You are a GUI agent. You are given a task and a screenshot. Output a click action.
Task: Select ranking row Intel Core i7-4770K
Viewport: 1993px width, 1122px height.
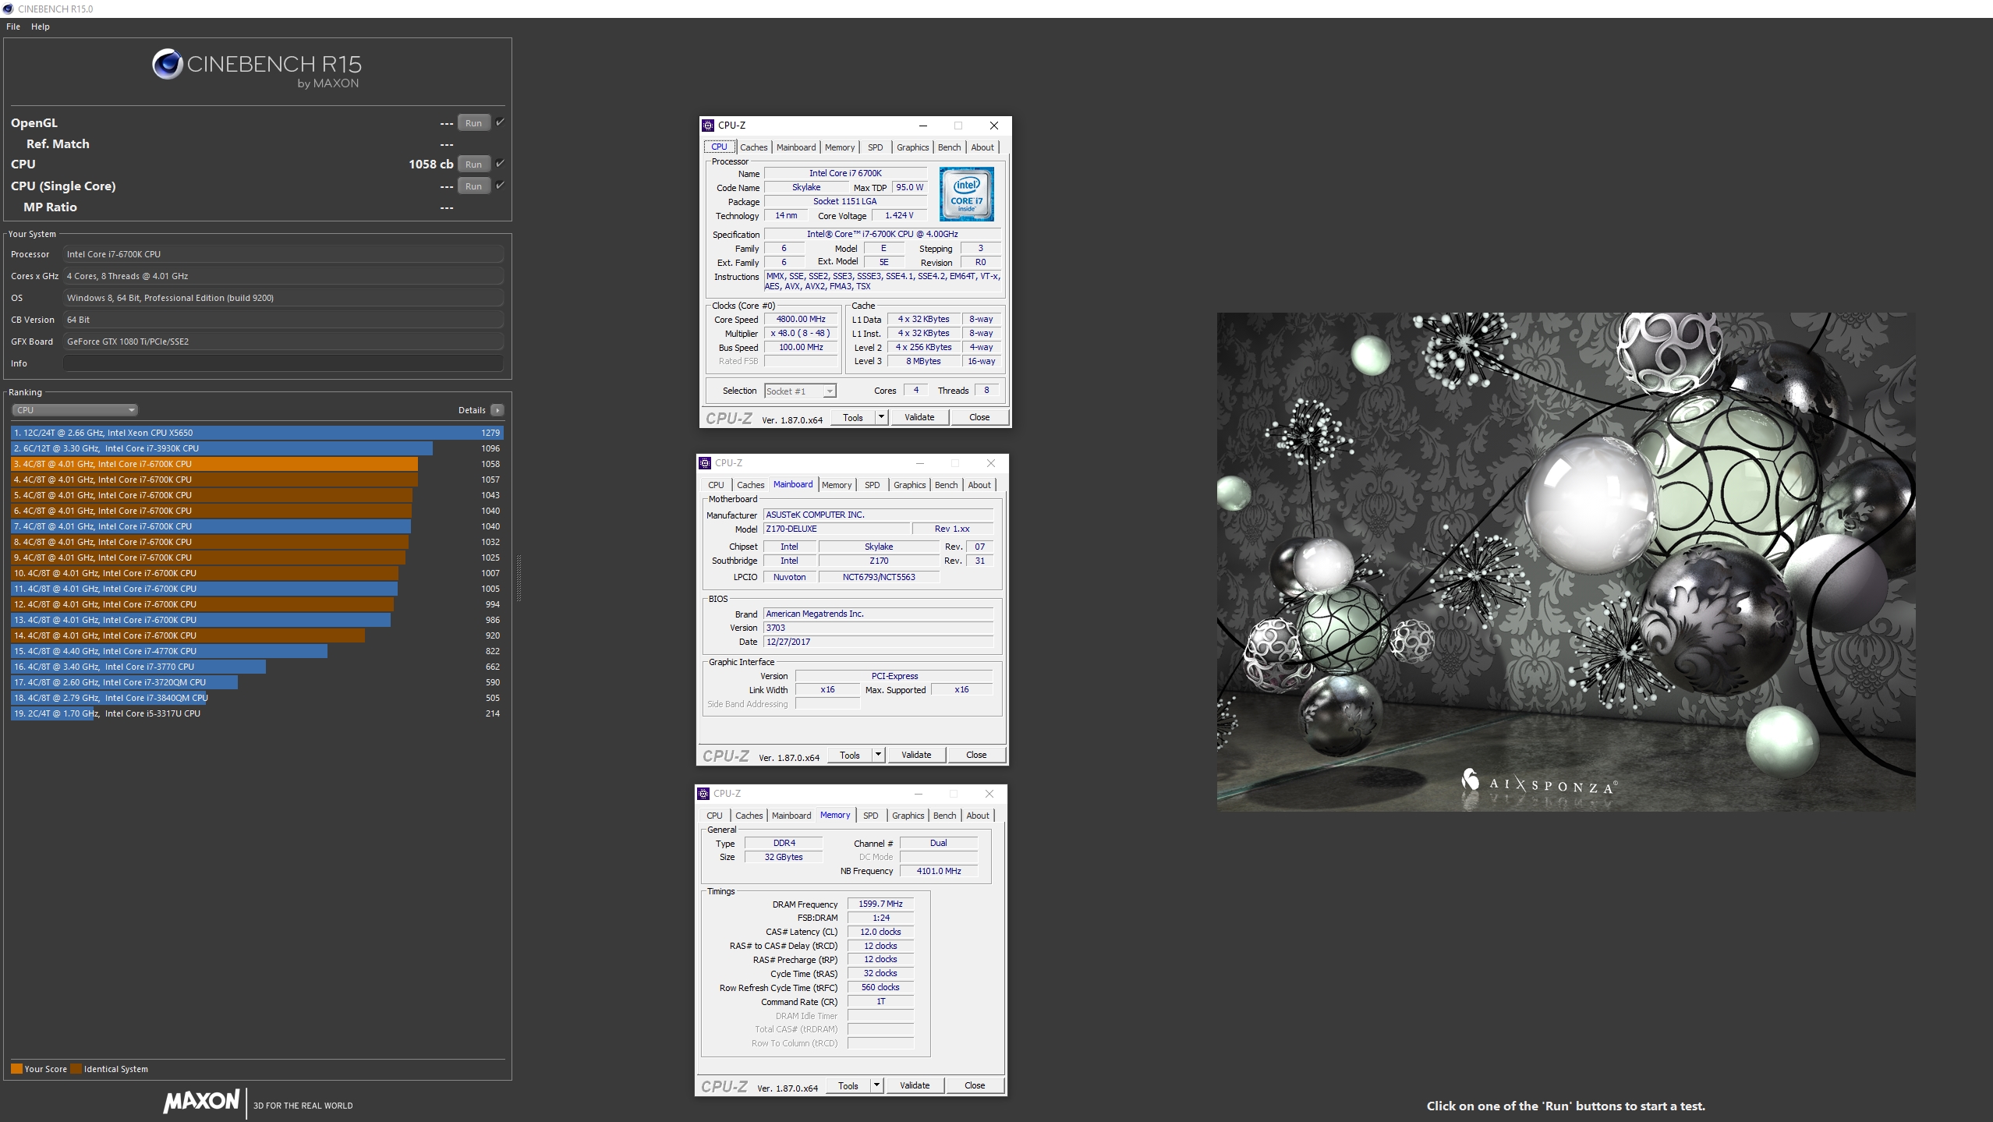257,651
